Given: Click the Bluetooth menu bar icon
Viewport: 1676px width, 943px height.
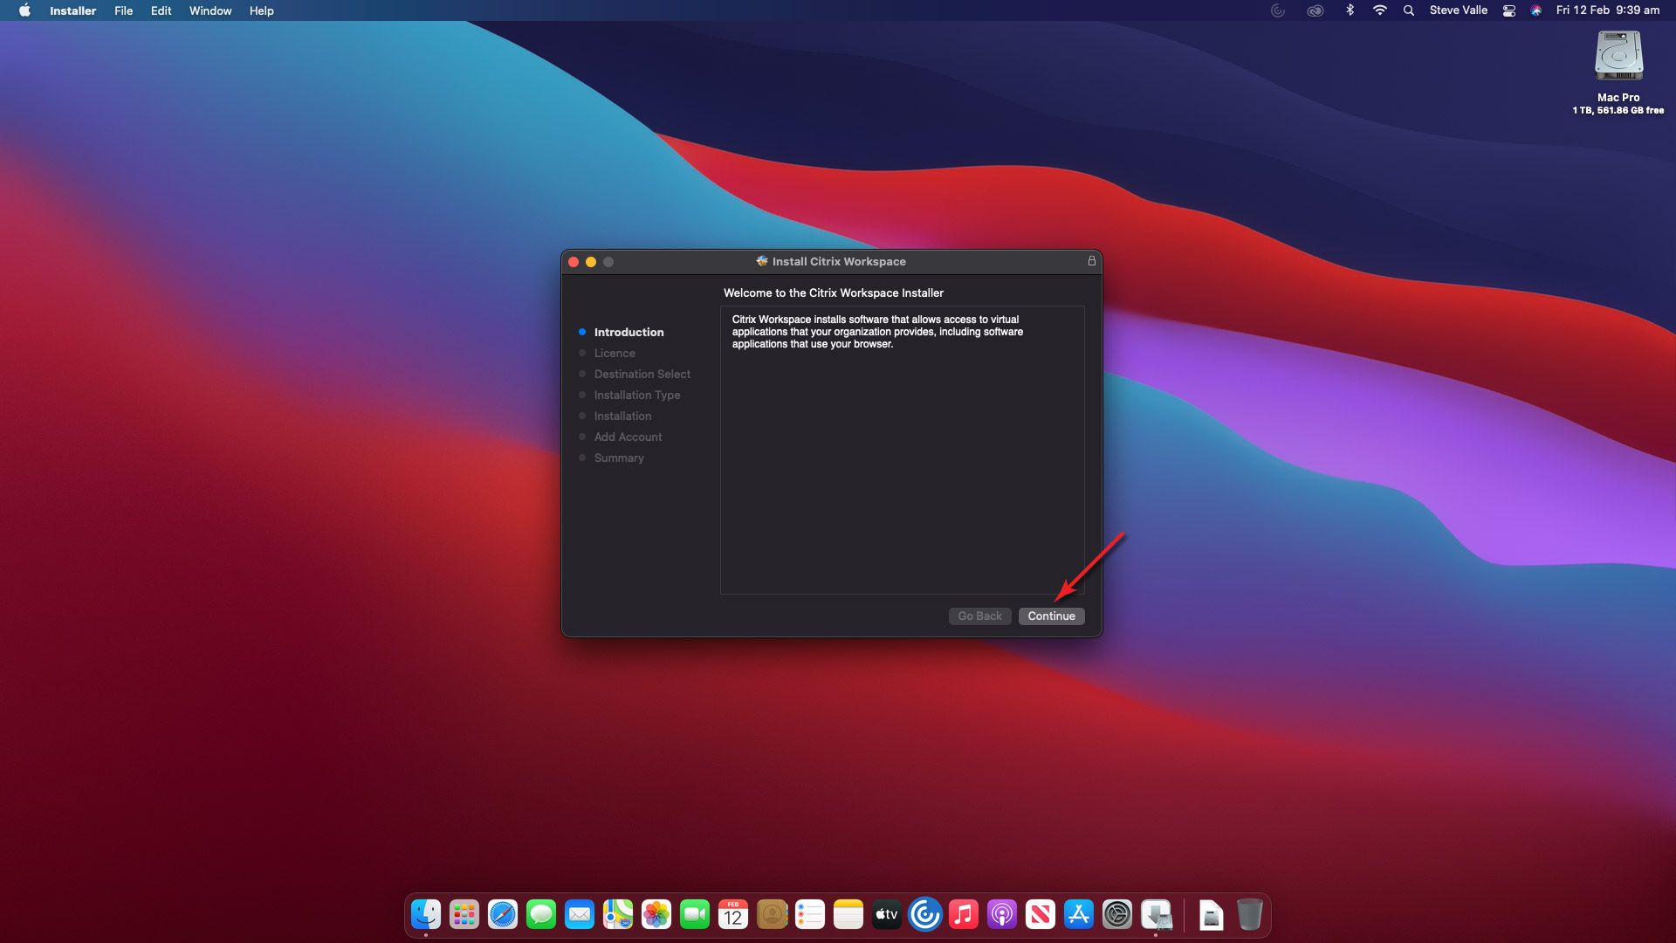Looking at the screenshot, I should point(1350,10).
